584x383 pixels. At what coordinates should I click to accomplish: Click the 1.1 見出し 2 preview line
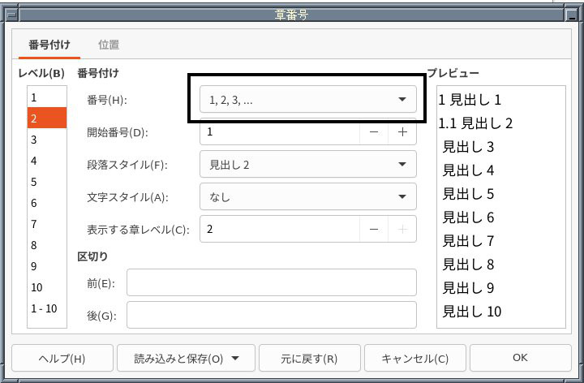475,123
